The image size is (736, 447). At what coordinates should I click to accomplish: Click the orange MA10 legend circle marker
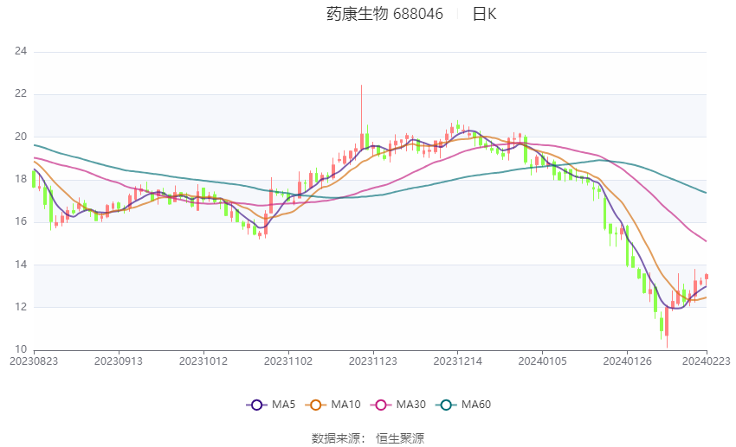(x=315, y=405)
